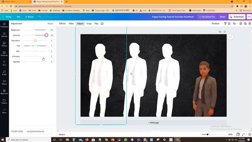The height and width of the screenshot is (142, 252).
Task: Open the Templates sidebar panel
Action: (x=4, y=25)
